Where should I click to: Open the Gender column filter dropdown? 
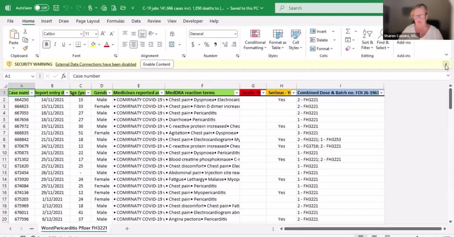[109, 93]
